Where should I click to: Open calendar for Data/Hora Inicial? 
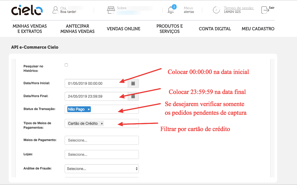pos(133,83)
